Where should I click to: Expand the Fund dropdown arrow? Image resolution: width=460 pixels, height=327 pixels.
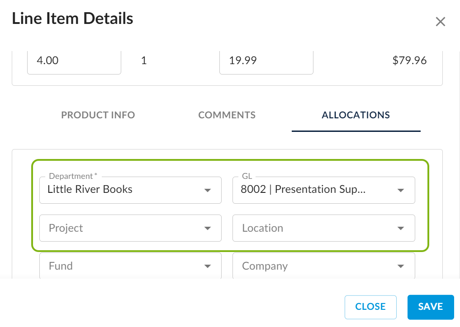pyautogui.click(x=208, y=266)
